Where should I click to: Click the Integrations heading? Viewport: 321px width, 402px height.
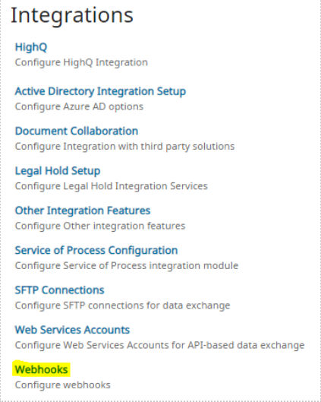point(72,15)
